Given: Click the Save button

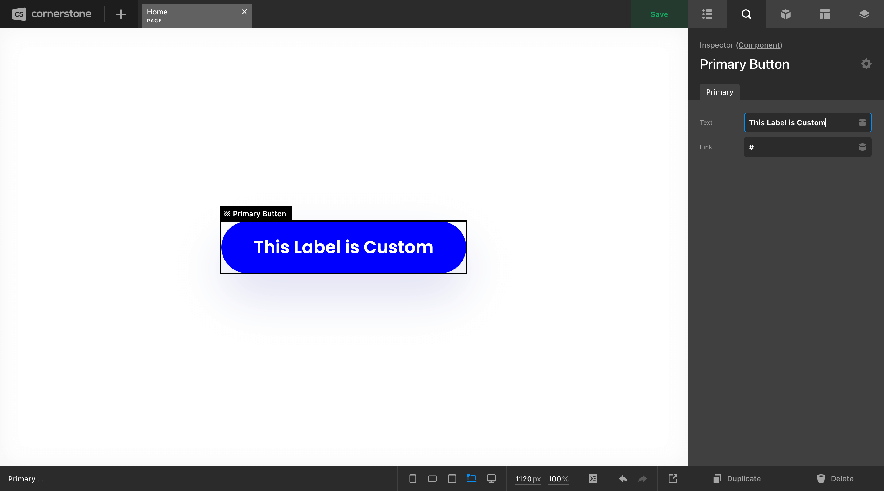Looking at the screenshot, I should tap(659, 14).
